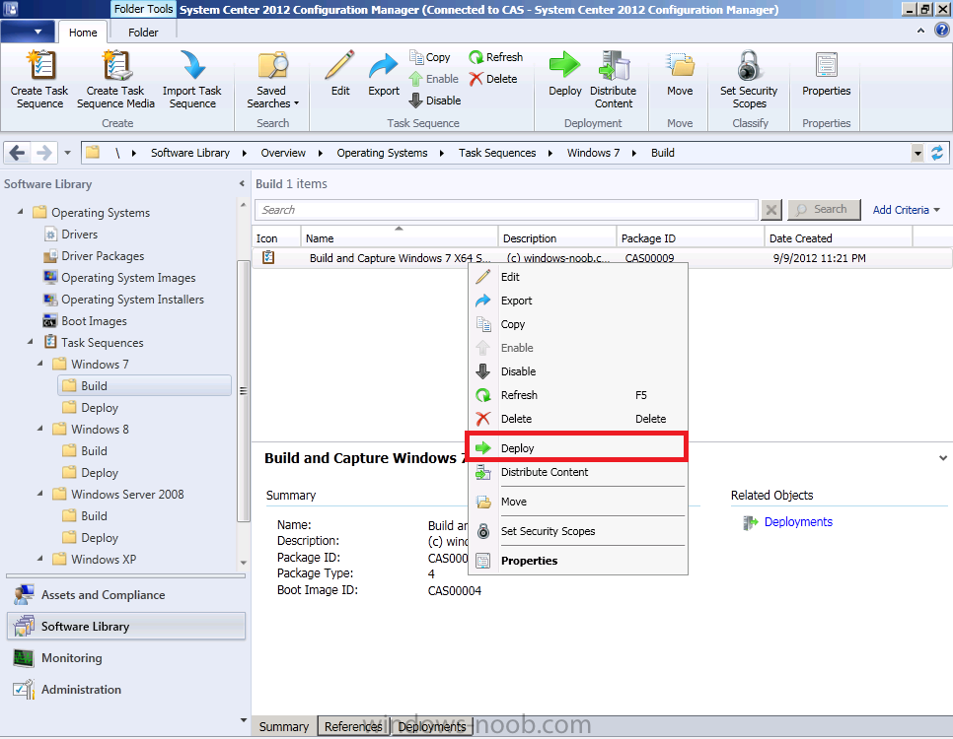Open the Monitoring workspace
The height and width of the screenshot is (739, 953).
pos(126,658)
